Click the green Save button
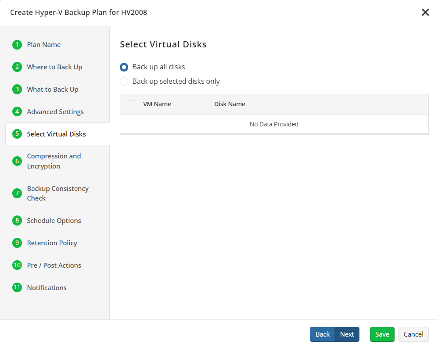438x348 pixels. 382,334
